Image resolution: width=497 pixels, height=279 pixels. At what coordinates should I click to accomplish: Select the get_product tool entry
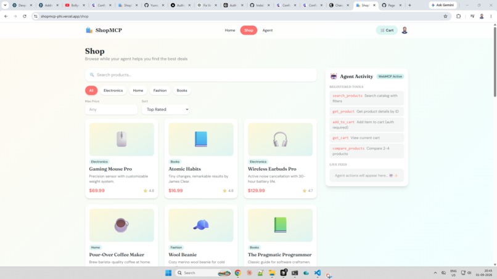point(367,111)
